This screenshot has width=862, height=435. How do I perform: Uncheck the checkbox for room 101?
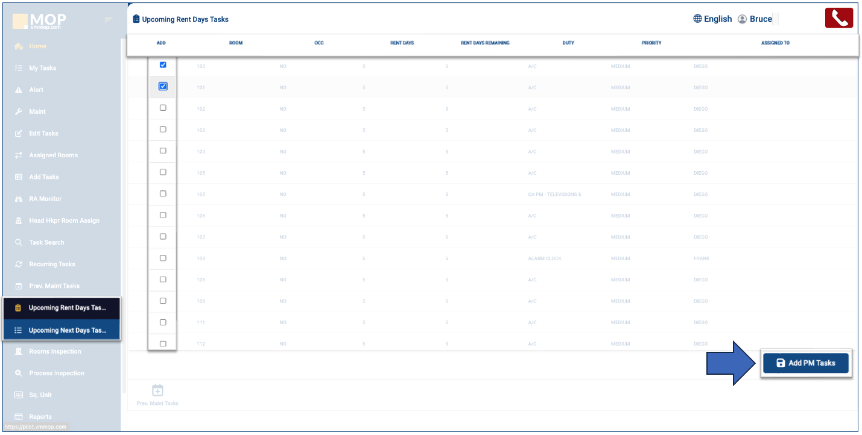click(x=163, y=87)
